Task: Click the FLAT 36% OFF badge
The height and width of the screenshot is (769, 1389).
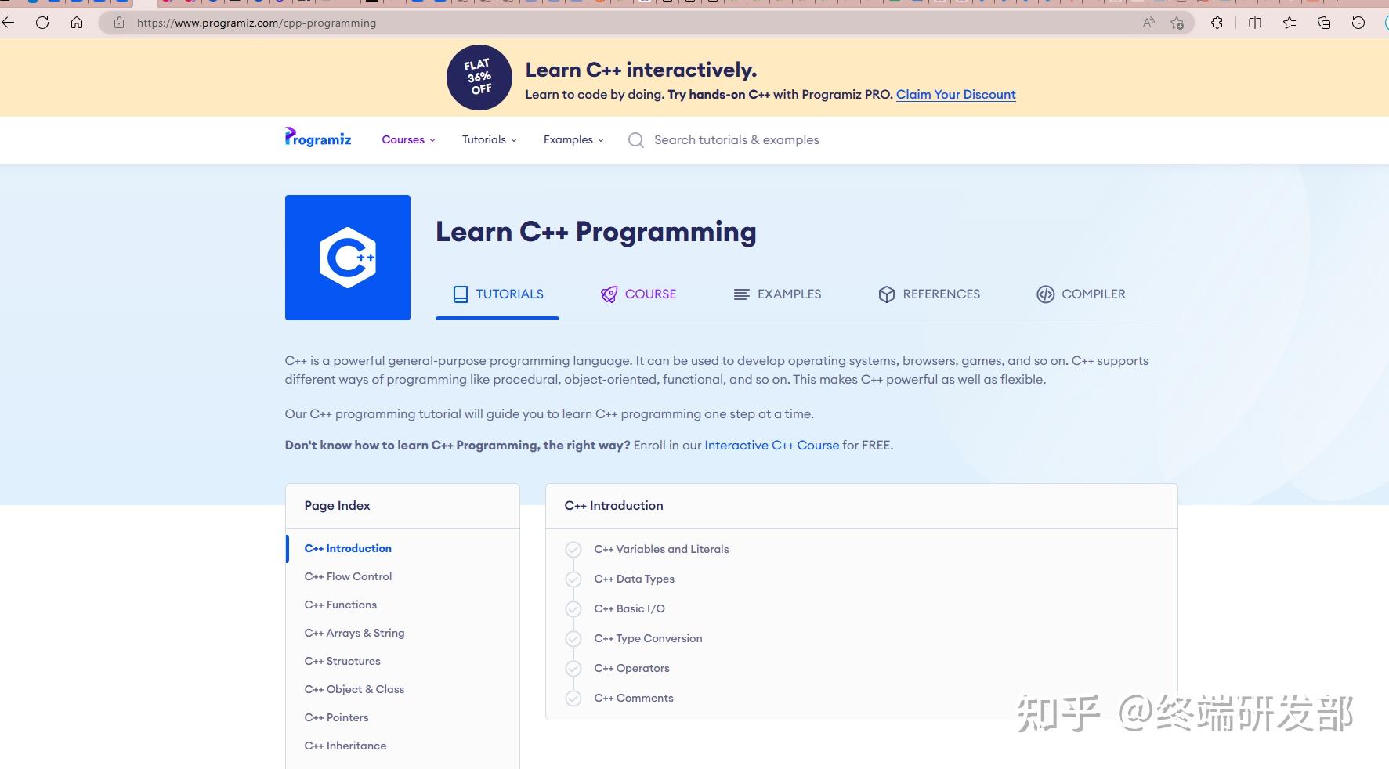Action: [479, 78]
